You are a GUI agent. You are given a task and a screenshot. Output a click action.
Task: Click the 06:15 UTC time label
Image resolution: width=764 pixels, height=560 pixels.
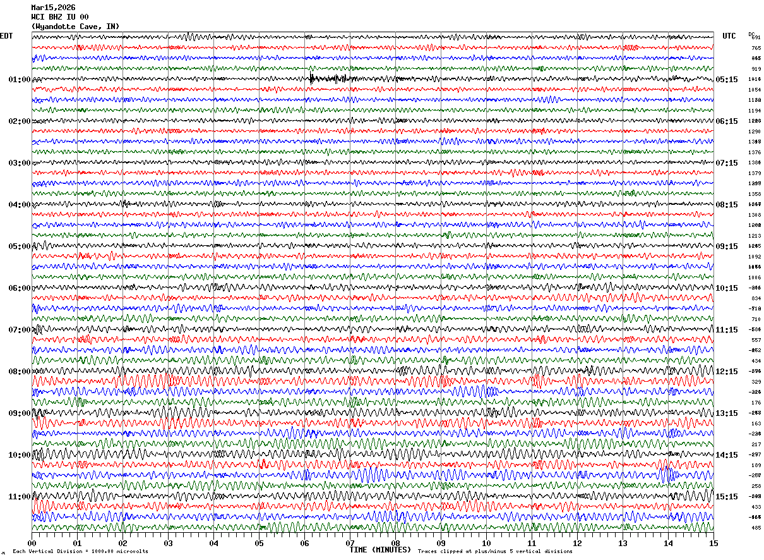tap(727, 121)
